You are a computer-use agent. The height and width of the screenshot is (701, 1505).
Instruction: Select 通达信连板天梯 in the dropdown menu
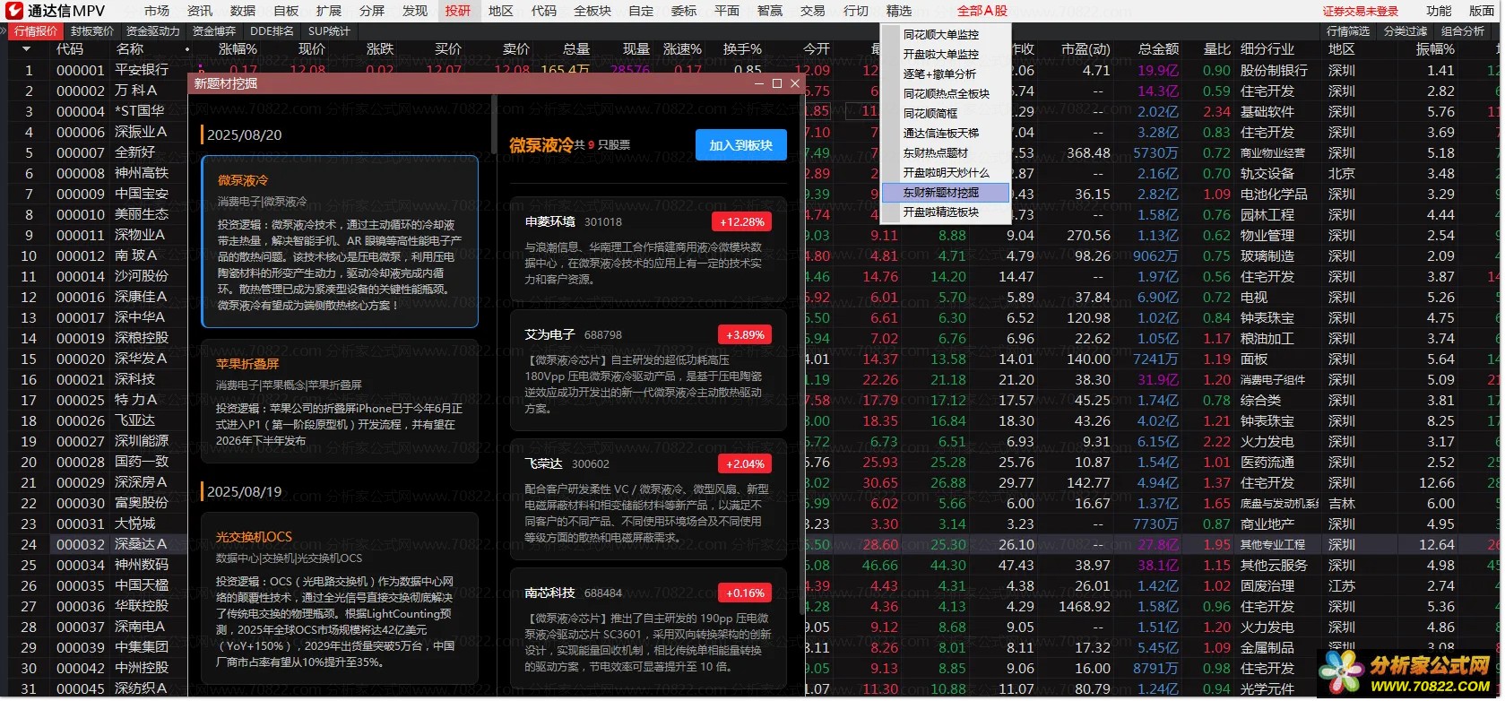coord(946,133)
